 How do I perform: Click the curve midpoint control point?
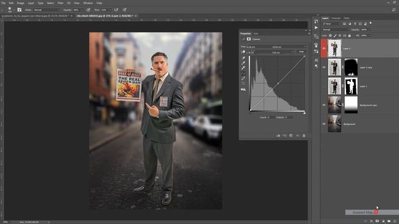278,83
